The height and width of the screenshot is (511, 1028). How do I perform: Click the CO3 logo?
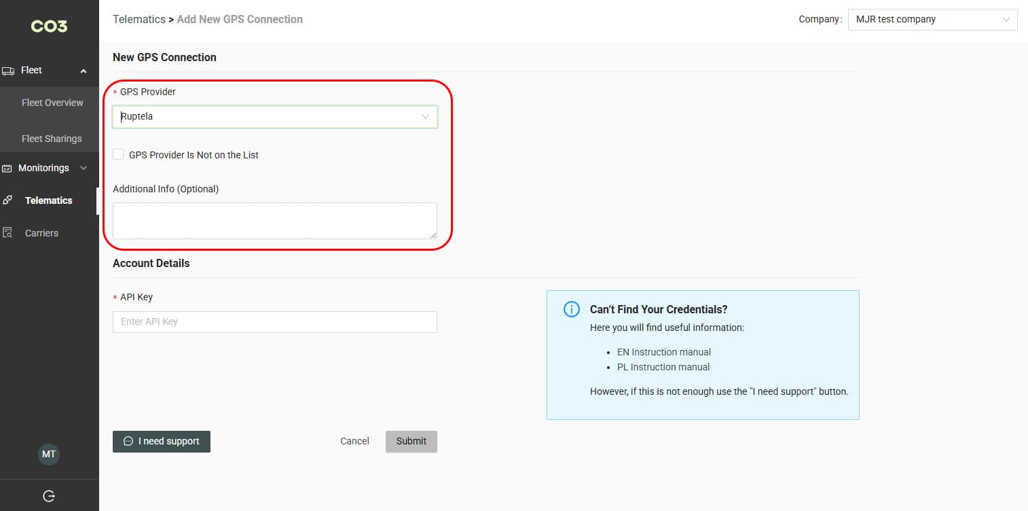[49, 26]
